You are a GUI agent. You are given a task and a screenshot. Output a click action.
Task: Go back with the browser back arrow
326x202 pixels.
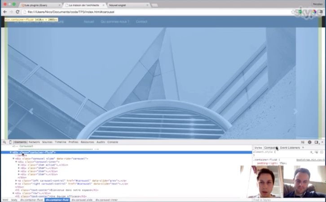5,12
